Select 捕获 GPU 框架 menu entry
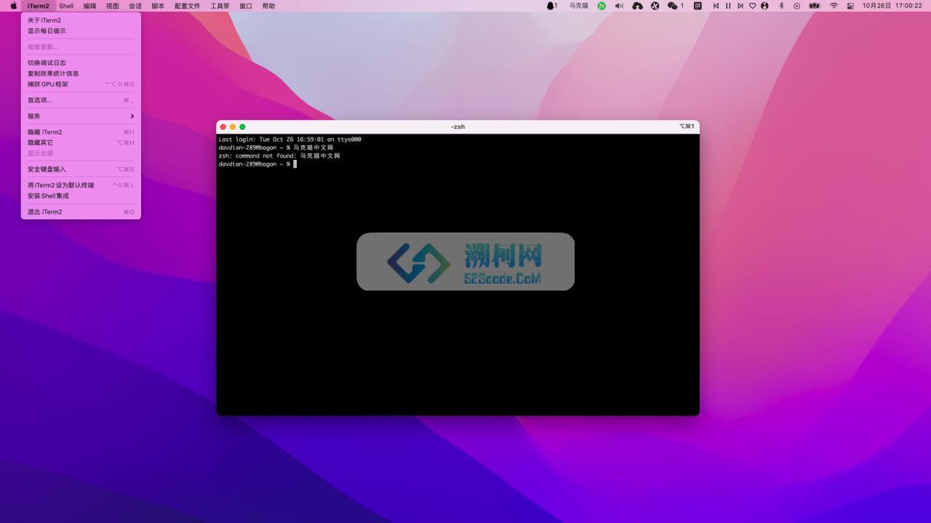931x523 pixels. pyautogui.click(x=81, y=84)
